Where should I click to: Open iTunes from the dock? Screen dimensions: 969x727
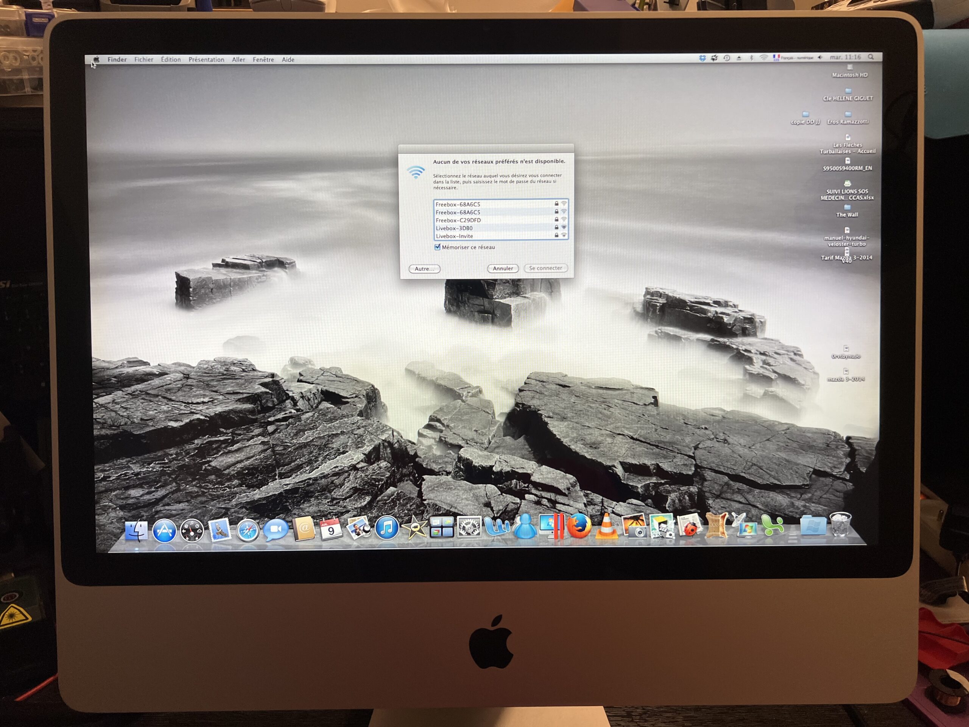pos(387,528)
